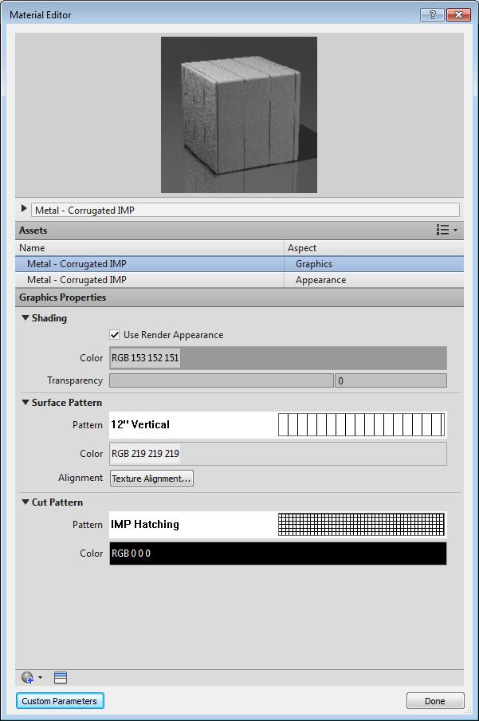The image size is (479, 721).
Task: Click the Graphics Properties header
Action: tap(239, 297)
